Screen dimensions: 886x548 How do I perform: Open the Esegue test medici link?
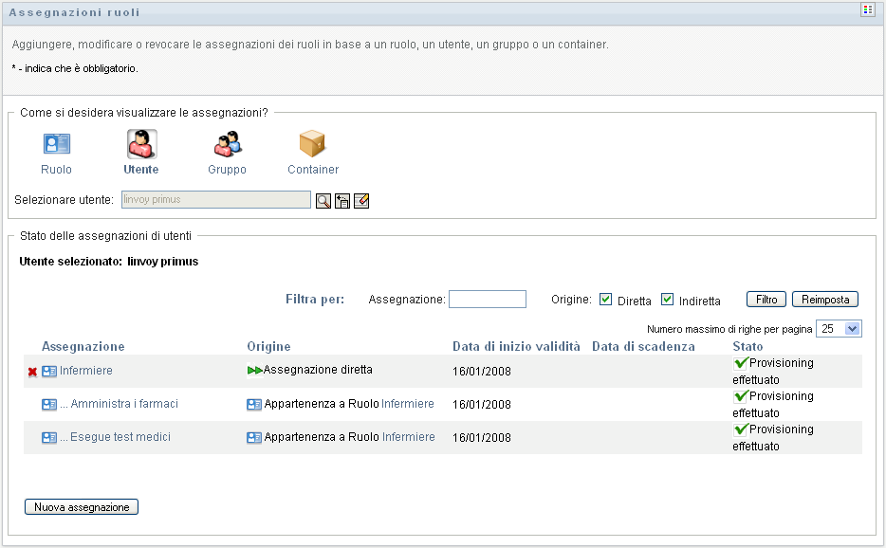point(115,437)
